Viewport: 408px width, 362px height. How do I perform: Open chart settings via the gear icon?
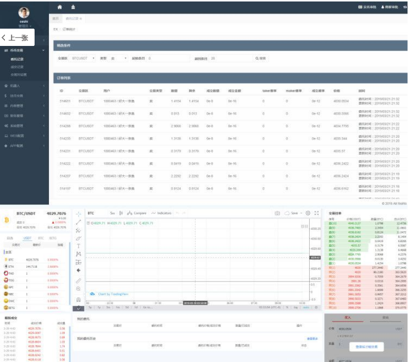(x=308, y=213)
